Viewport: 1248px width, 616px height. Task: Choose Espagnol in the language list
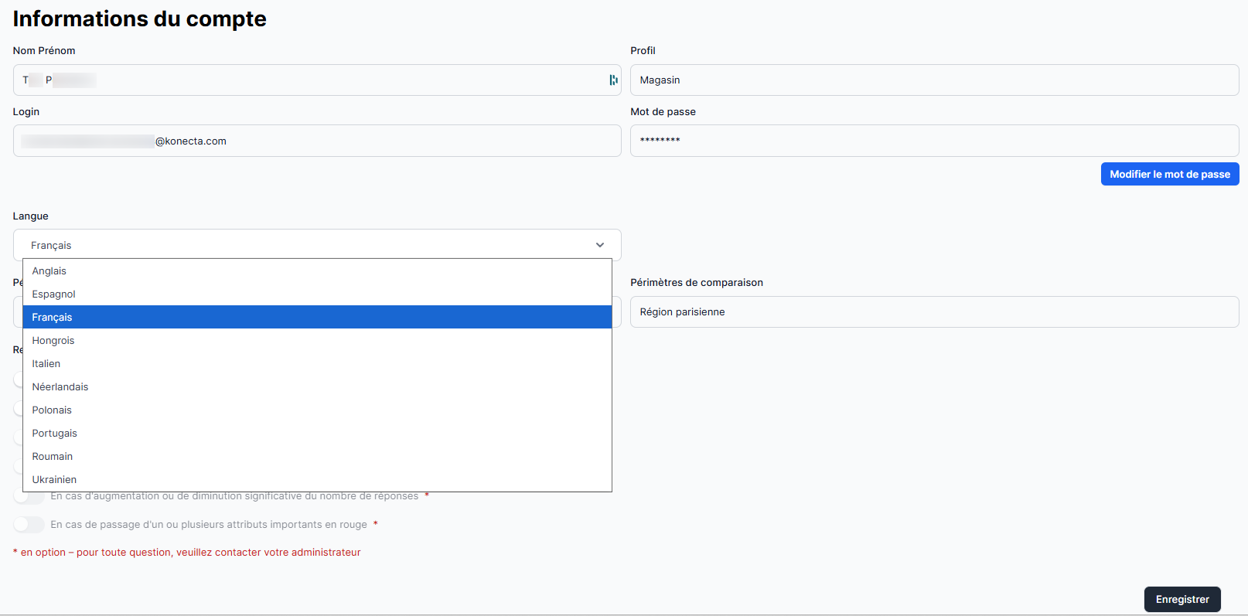[54, 294]
